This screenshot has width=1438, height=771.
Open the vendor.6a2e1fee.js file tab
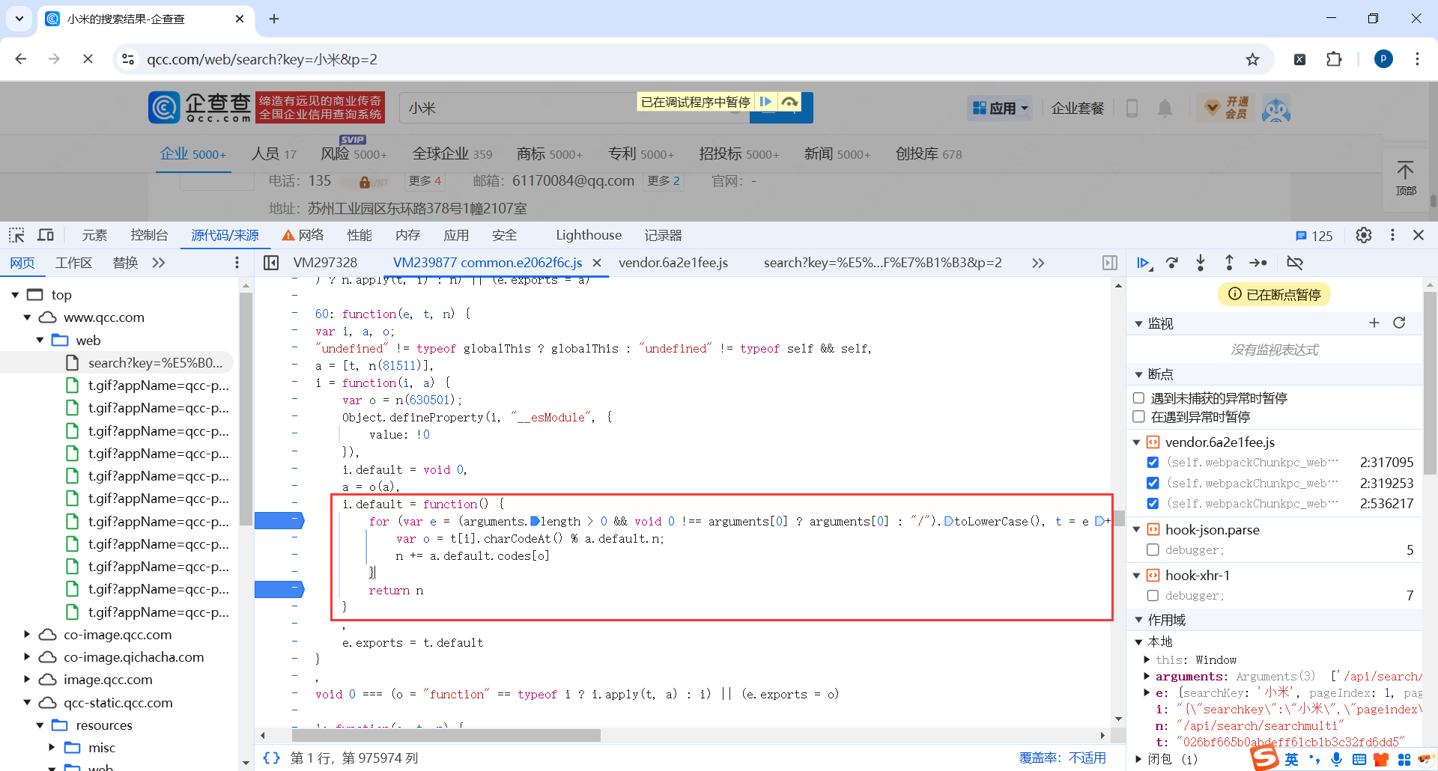tap(673, 263)
